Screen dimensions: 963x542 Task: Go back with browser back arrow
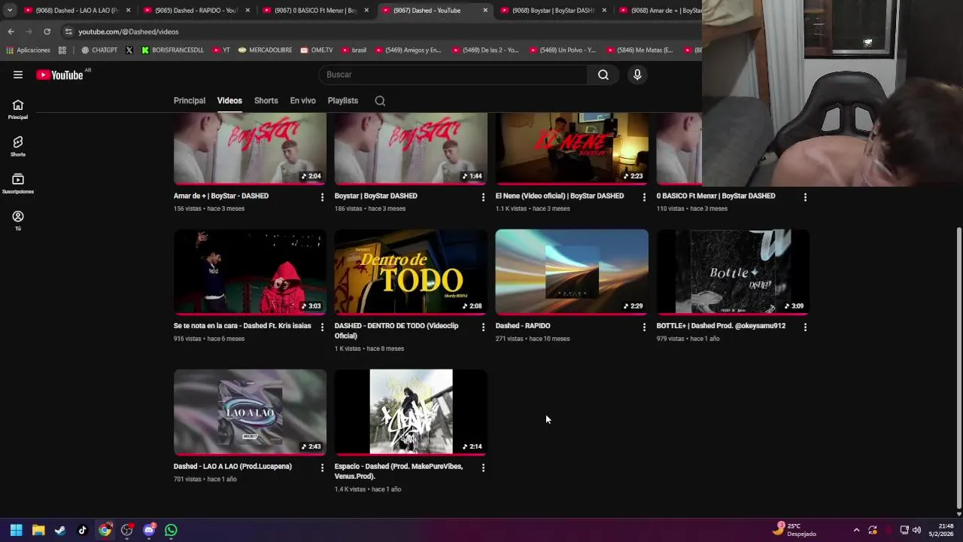pos(11,32)
